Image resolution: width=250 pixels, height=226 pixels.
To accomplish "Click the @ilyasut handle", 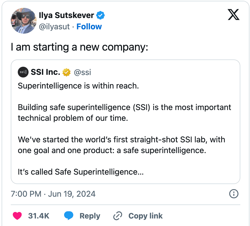I will (55, 27).
